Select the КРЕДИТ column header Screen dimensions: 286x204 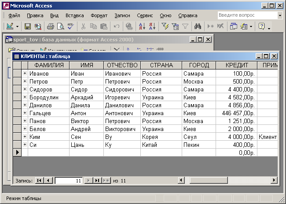[237, 65]
